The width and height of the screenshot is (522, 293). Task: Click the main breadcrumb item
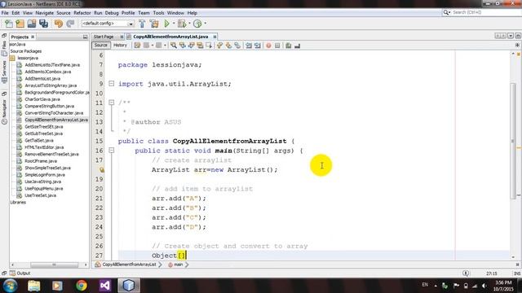click(x=178, y=265)
